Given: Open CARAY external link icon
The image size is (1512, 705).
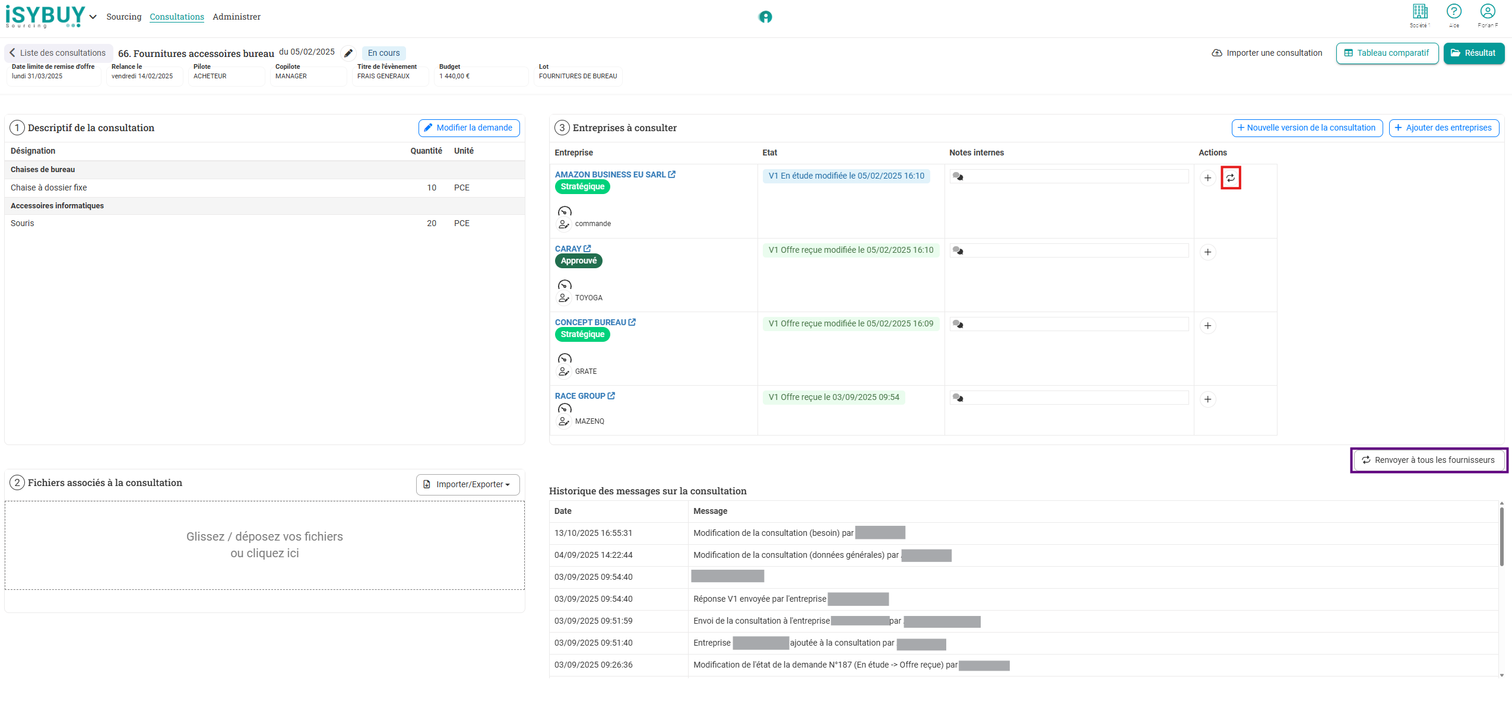Looking at the screenshot, I should pos(587,249).
